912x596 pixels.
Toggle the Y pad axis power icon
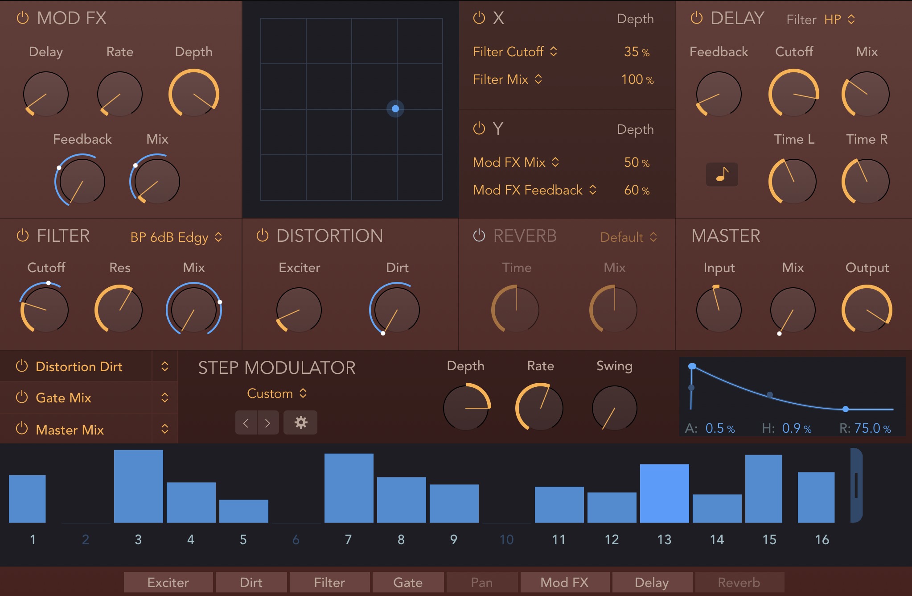point(479,129)
